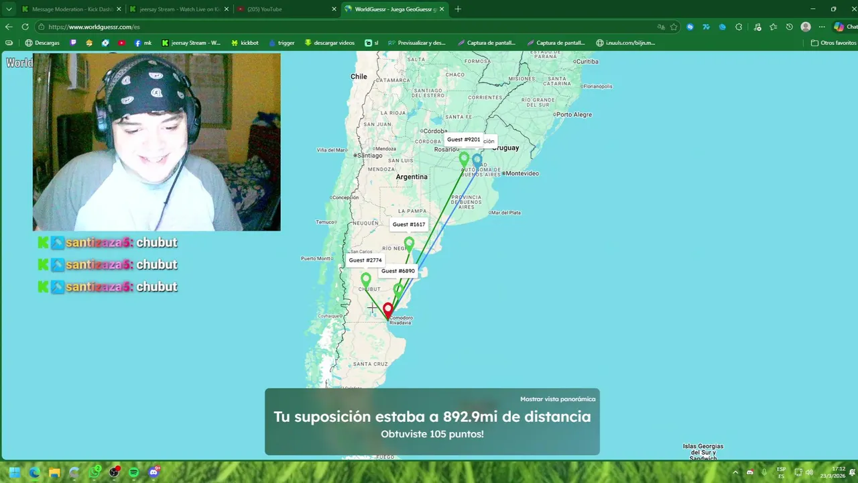
Task: Open a new browser tab
Action: tap(458, 9)
